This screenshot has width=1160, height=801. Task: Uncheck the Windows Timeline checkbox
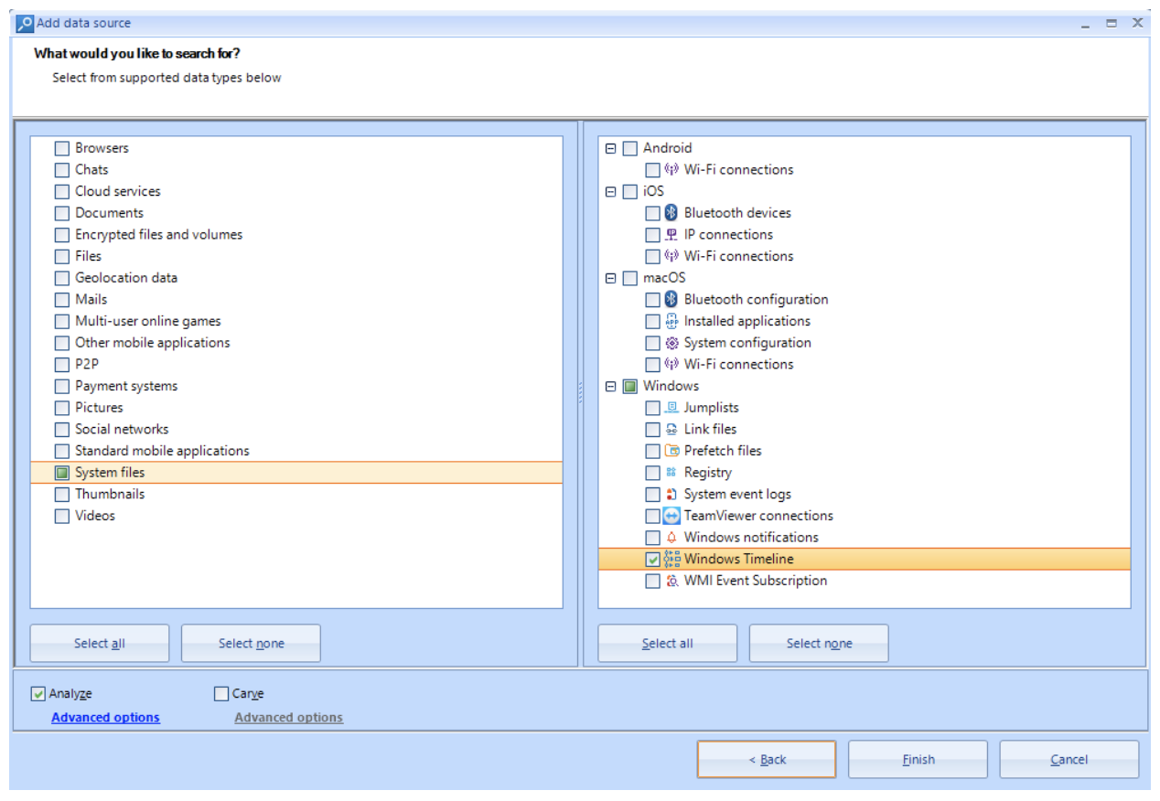click(x=652, y=560)
